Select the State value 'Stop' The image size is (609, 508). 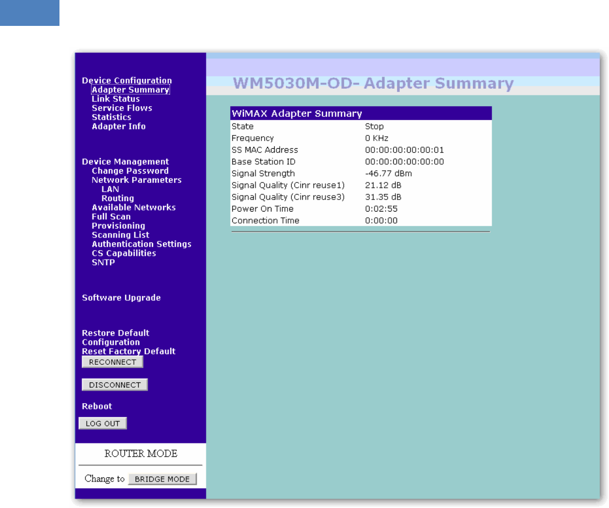point(374,126)
